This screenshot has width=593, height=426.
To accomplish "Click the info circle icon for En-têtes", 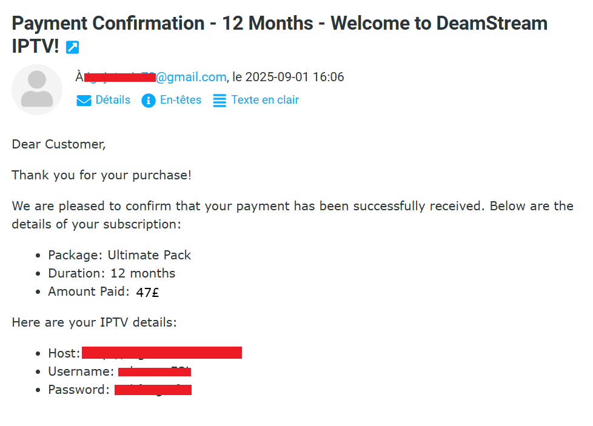I will [x=149, y=101].
